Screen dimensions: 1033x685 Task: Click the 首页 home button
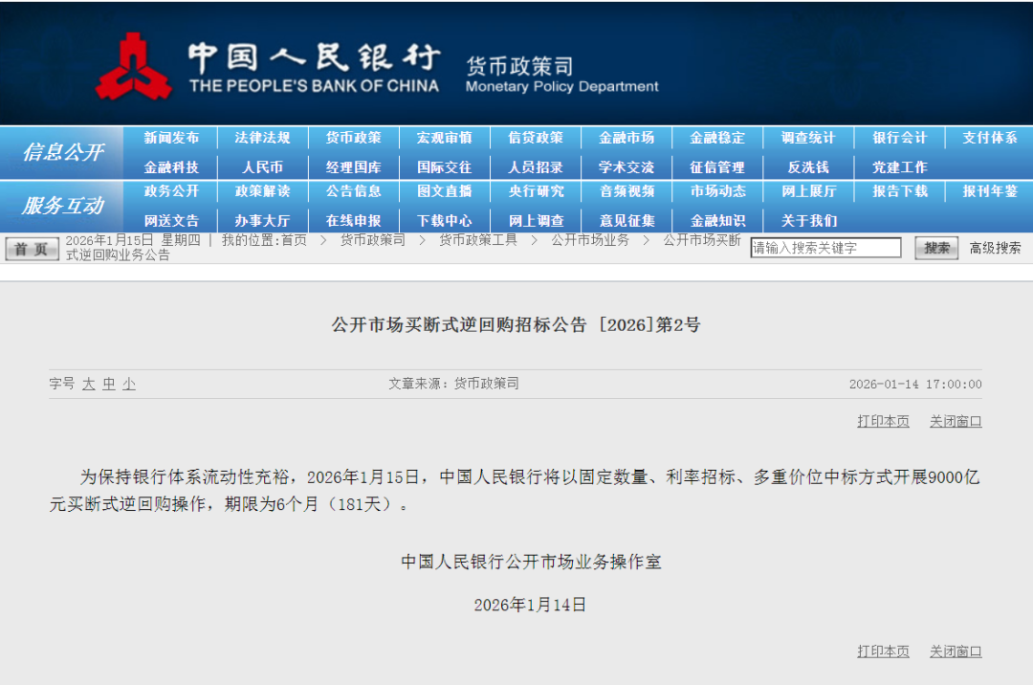tap(31, 249)
